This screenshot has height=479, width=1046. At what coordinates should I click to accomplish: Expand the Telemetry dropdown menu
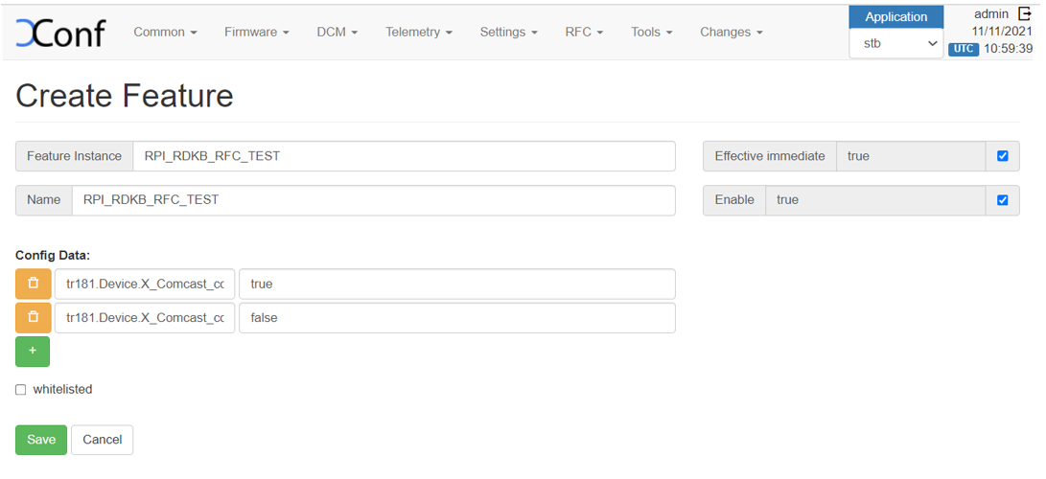click(419, 33)
